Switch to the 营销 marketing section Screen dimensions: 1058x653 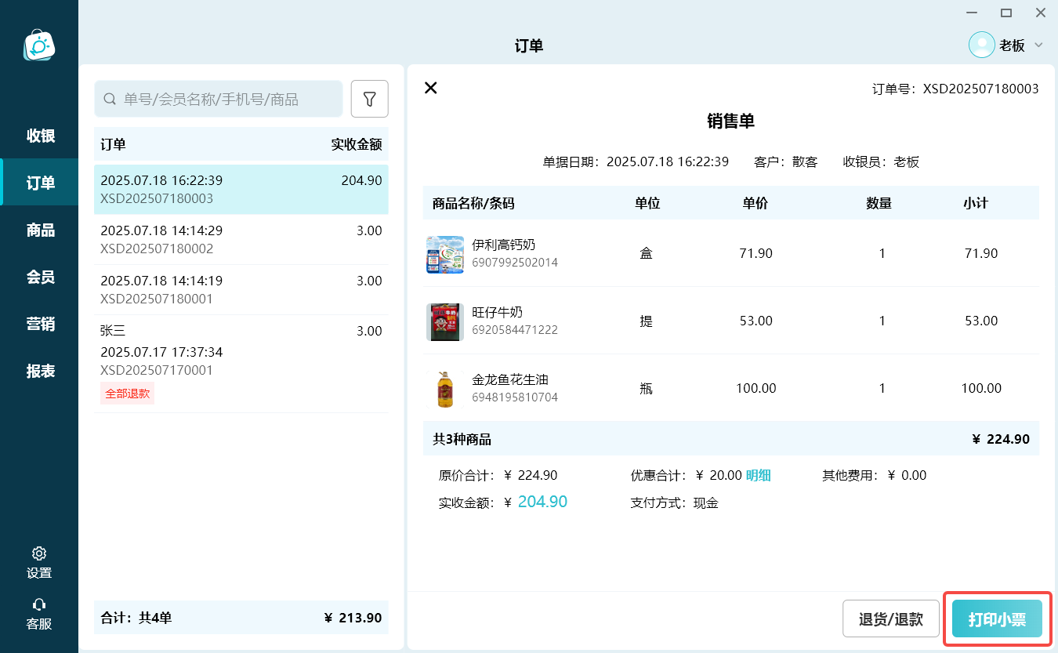click(x=40, y=324)
